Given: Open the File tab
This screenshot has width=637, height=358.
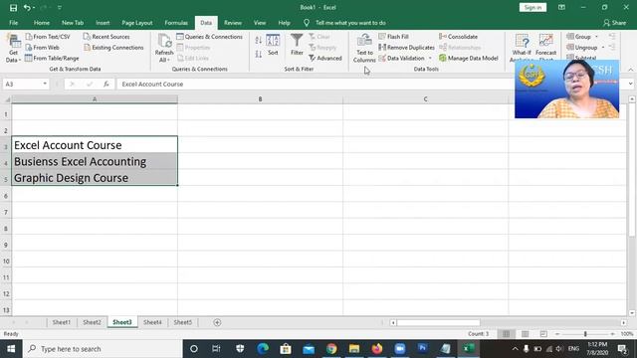Looking at the screenshot, I should (13, 23).
